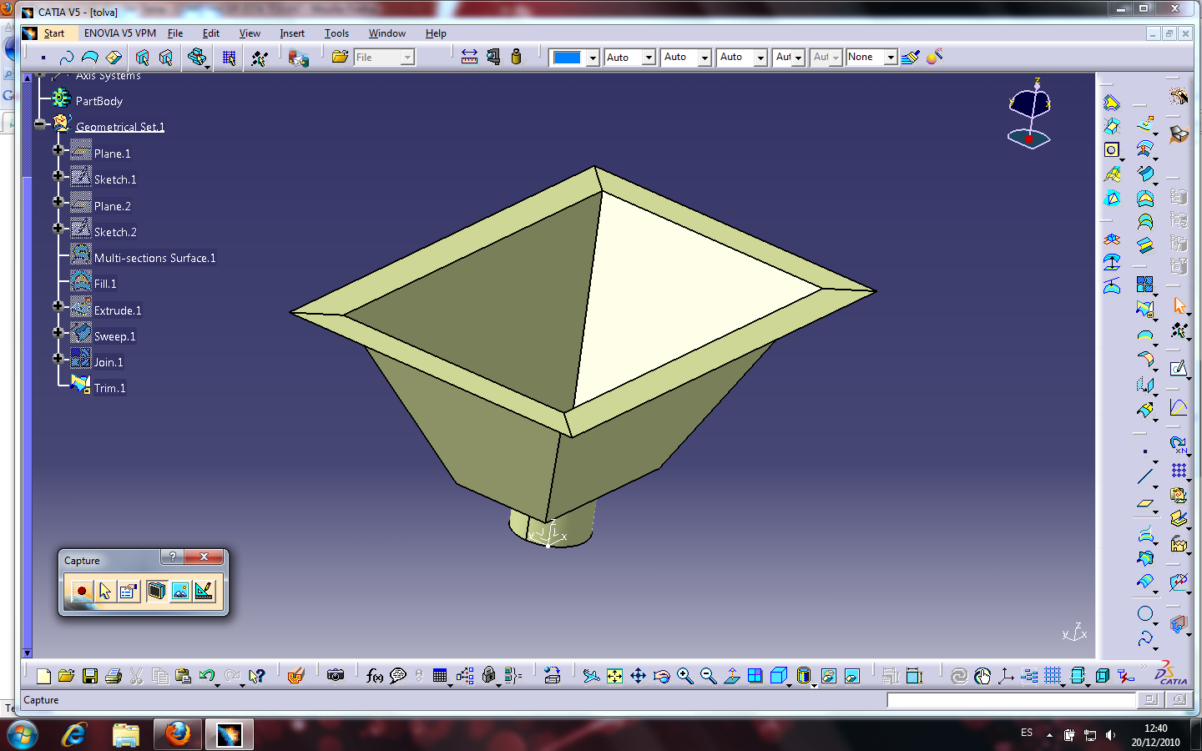Open the None layer dropdown
This screenshot has width=1202, height=751.
click(x=891, y=58)
